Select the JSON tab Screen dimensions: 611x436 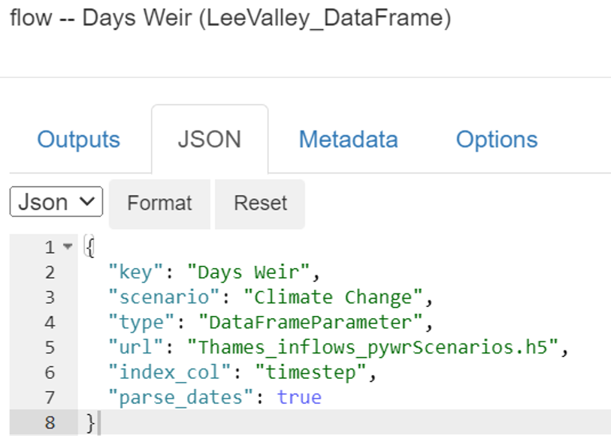pos(209,140)
